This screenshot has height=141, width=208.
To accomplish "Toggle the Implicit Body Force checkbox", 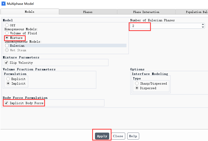I will click(x=6, y=103).
